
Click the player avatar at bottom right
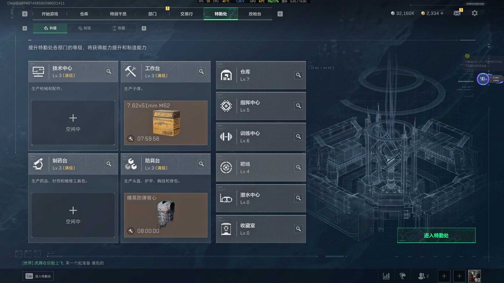(475, 276)
